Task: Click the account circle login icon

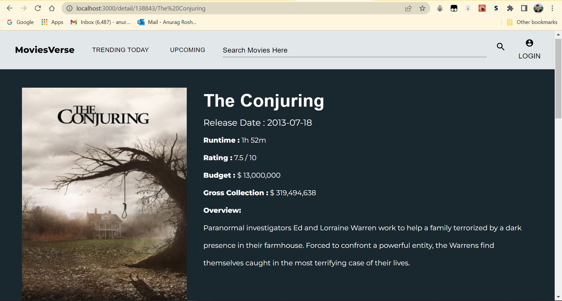Action: (x=529, y=43)
